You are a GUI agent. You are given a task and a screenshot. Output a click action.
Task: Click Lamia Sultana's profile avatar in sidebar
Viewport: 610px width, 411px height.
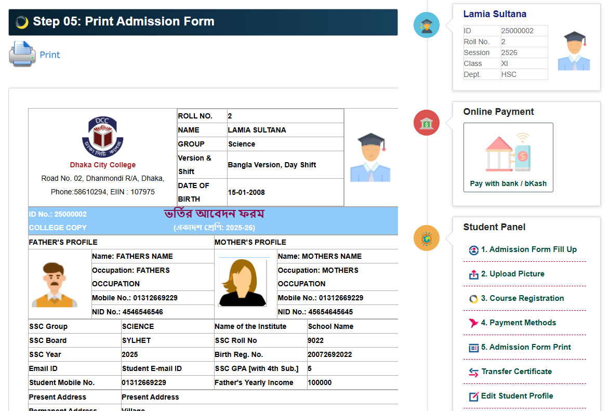point(574,51)
